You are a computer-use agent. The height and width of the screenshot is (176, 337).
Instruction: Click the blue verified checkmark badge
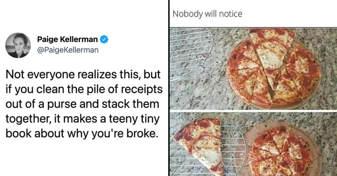tap(104, 40)
